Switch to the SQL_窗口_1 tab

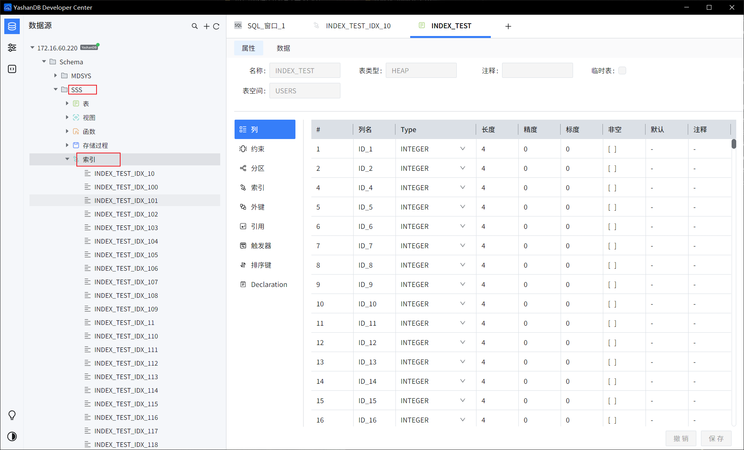coord(266,26)
